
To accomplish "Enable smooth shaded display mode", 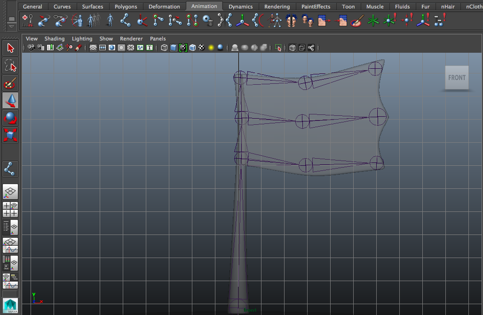I will pos(174,48).
